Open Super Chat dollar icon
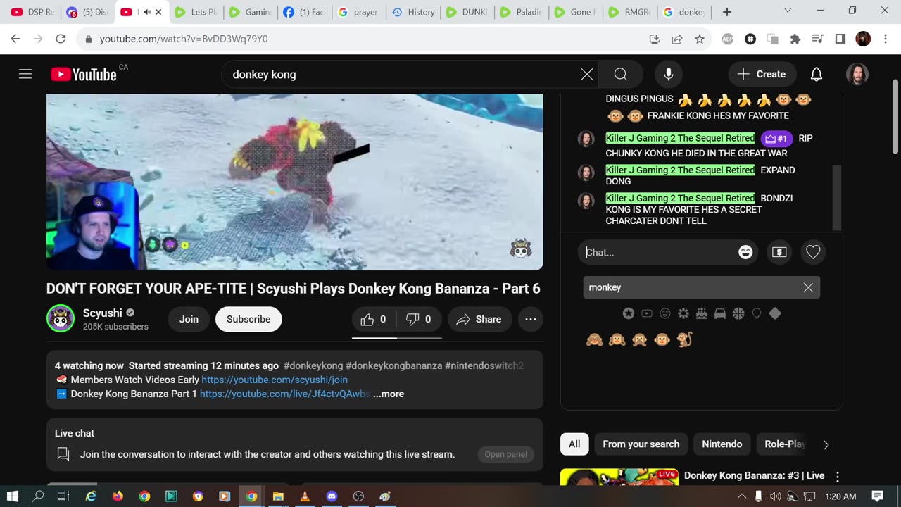Screen dimensions: 901x507 coord(779,252)
